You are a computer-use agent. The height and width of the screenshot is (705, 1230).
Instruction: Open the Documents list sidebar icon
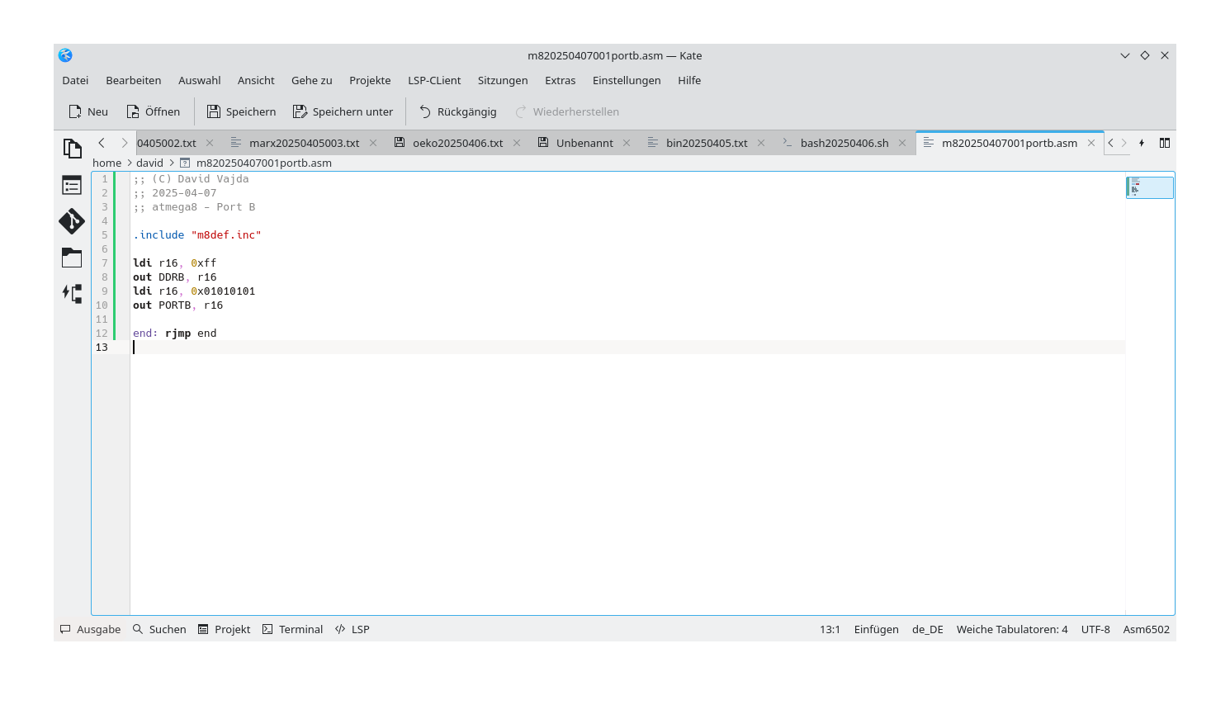tap(72, 148)
